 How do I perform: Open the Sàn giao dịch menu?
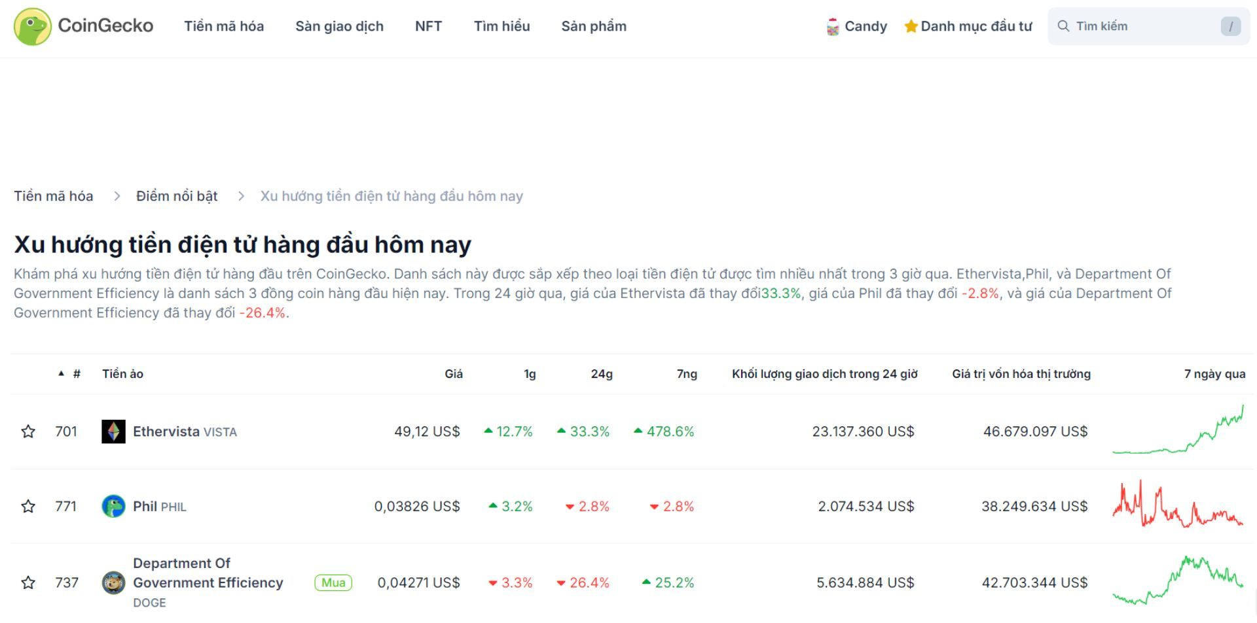[340, 26]
